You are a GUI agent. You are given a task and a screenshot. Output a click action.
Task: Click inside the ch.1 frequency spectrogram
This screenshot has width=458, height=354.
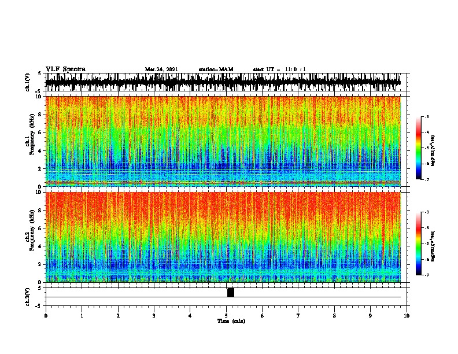click(x=223, y=141)
